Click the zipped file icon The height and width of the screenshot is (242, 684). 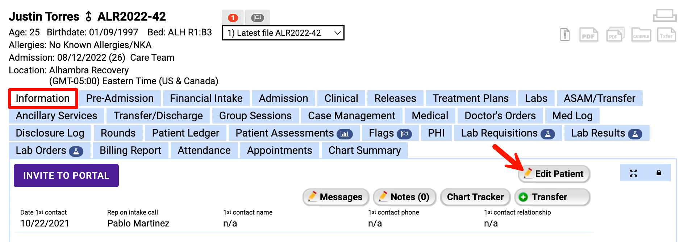tap(565, 35)
